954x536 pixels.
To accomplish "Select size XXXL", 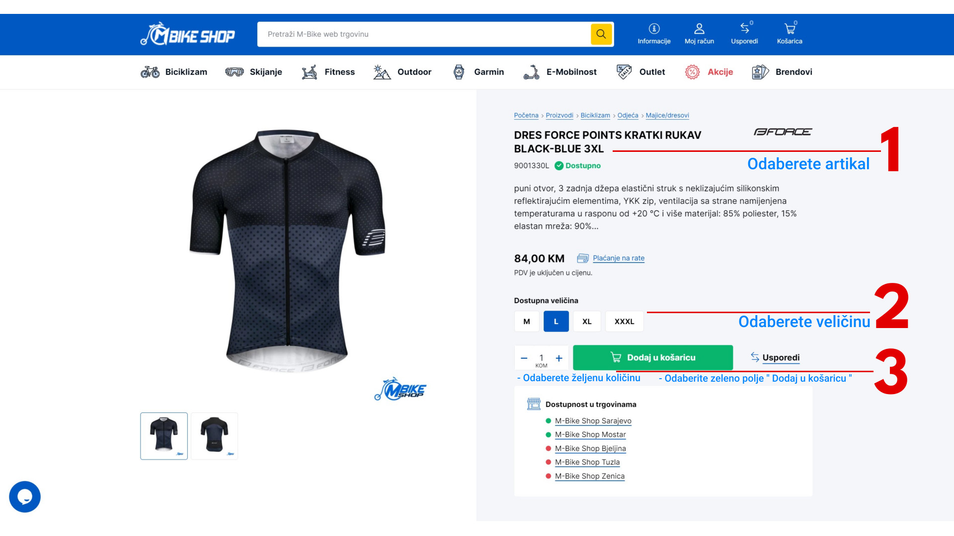I will click(x=624, y=322).
